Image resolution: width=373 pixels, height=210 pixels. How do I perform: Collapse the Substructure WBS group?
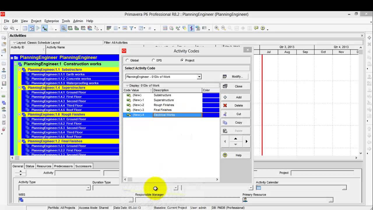pos(20,70)
